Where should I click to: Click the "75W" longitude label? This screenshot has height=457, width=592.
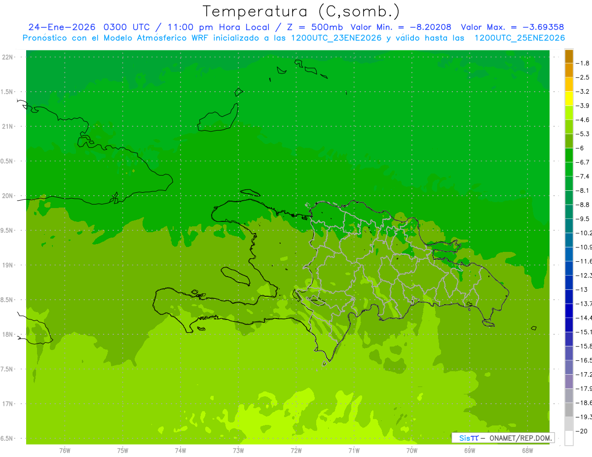(123, 451)
